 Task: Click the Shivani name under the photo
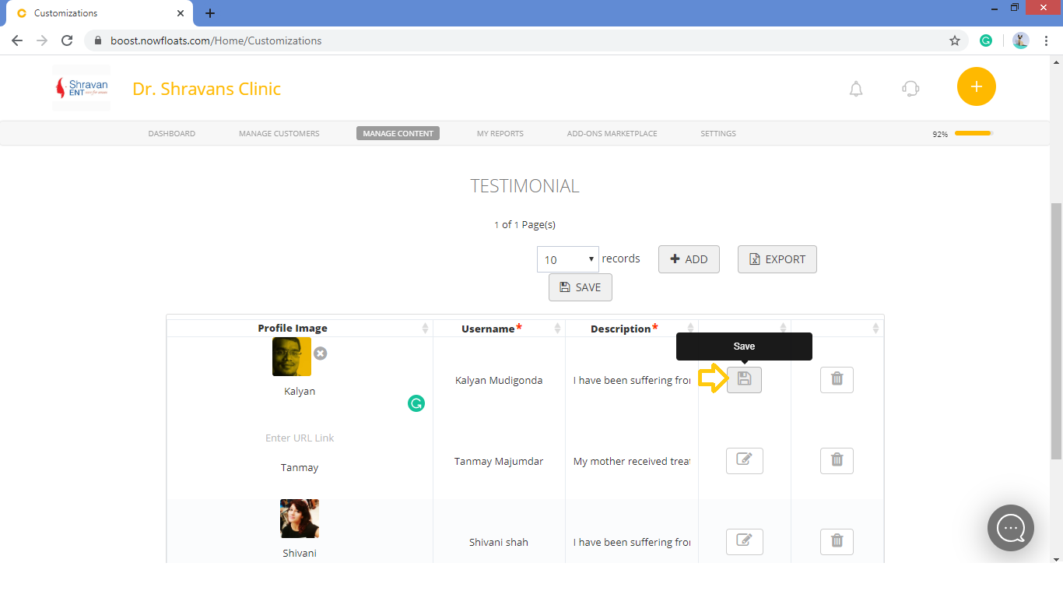(300, 553)
